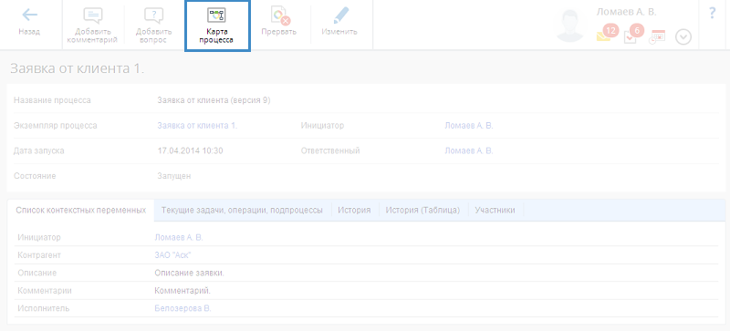The image size is (730, 331).
Task: Expand the user menu chevron
Action: coord(683,37)
